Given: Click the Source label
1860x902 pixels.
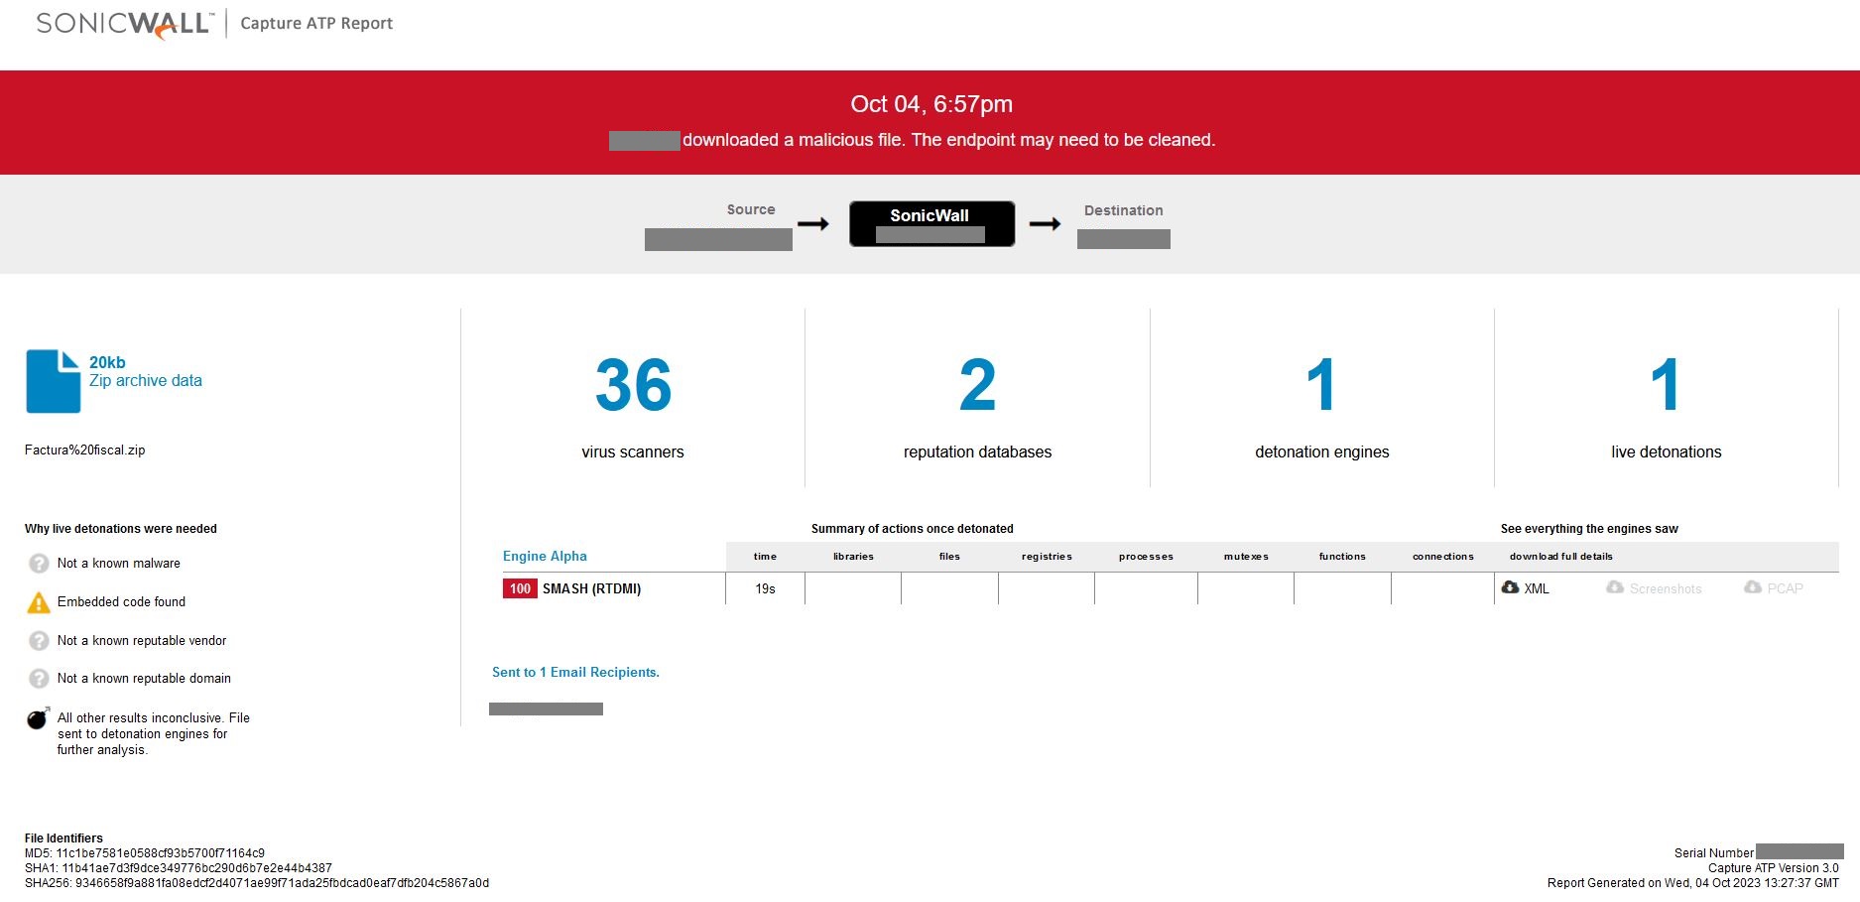Looking at the screenshot, I should pyautogui.click(x=751, y=209).
